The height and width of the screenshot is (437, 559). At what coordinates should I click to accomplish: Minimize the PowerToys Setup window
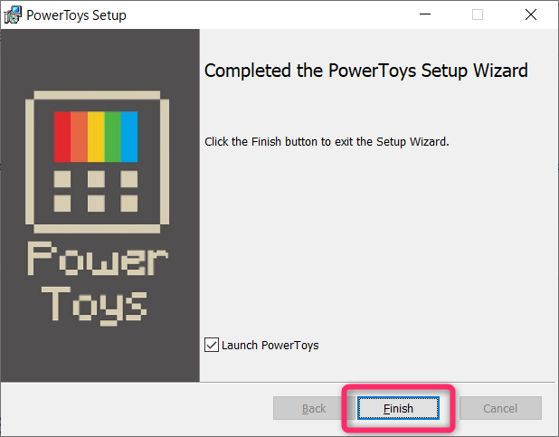point(425,14)
